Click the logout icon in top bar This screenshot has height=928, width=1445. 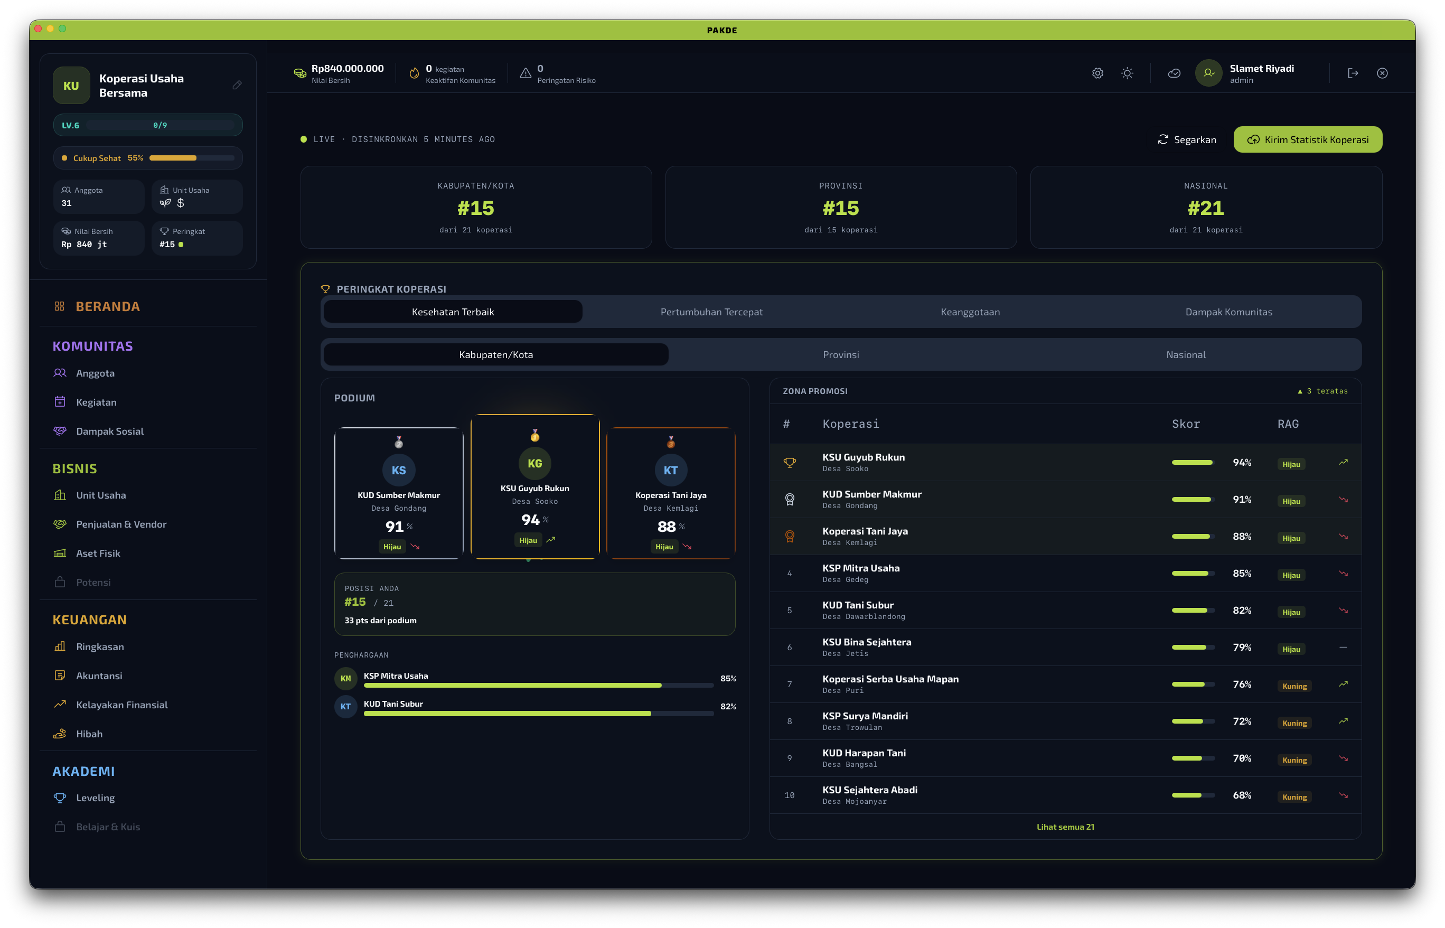[x=1353, y=73]
